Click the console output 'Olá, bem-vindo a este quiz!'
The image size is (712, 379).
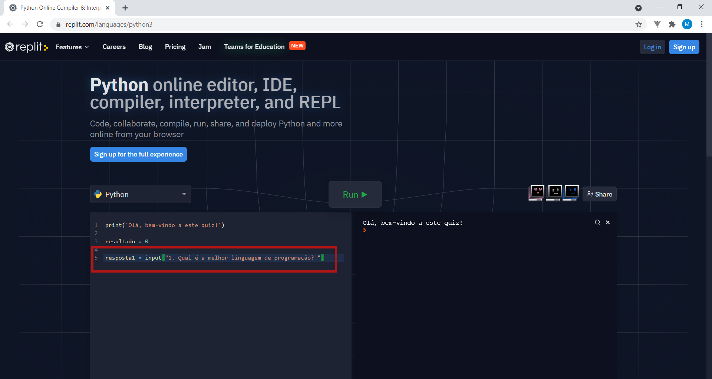point(412,223)
